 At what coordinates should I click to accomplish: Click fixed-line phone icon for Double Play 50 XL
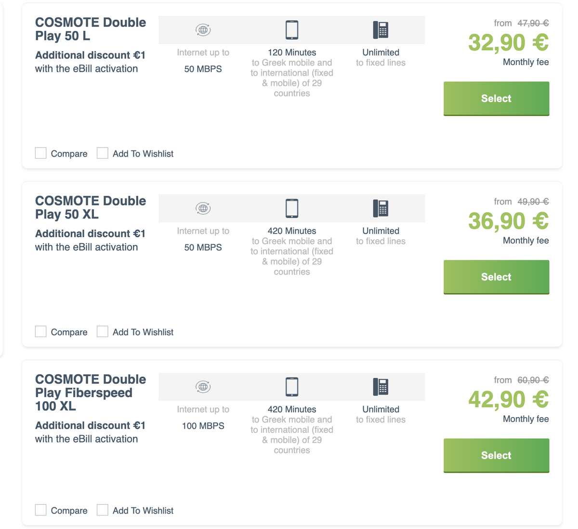(x=381, y=208)
